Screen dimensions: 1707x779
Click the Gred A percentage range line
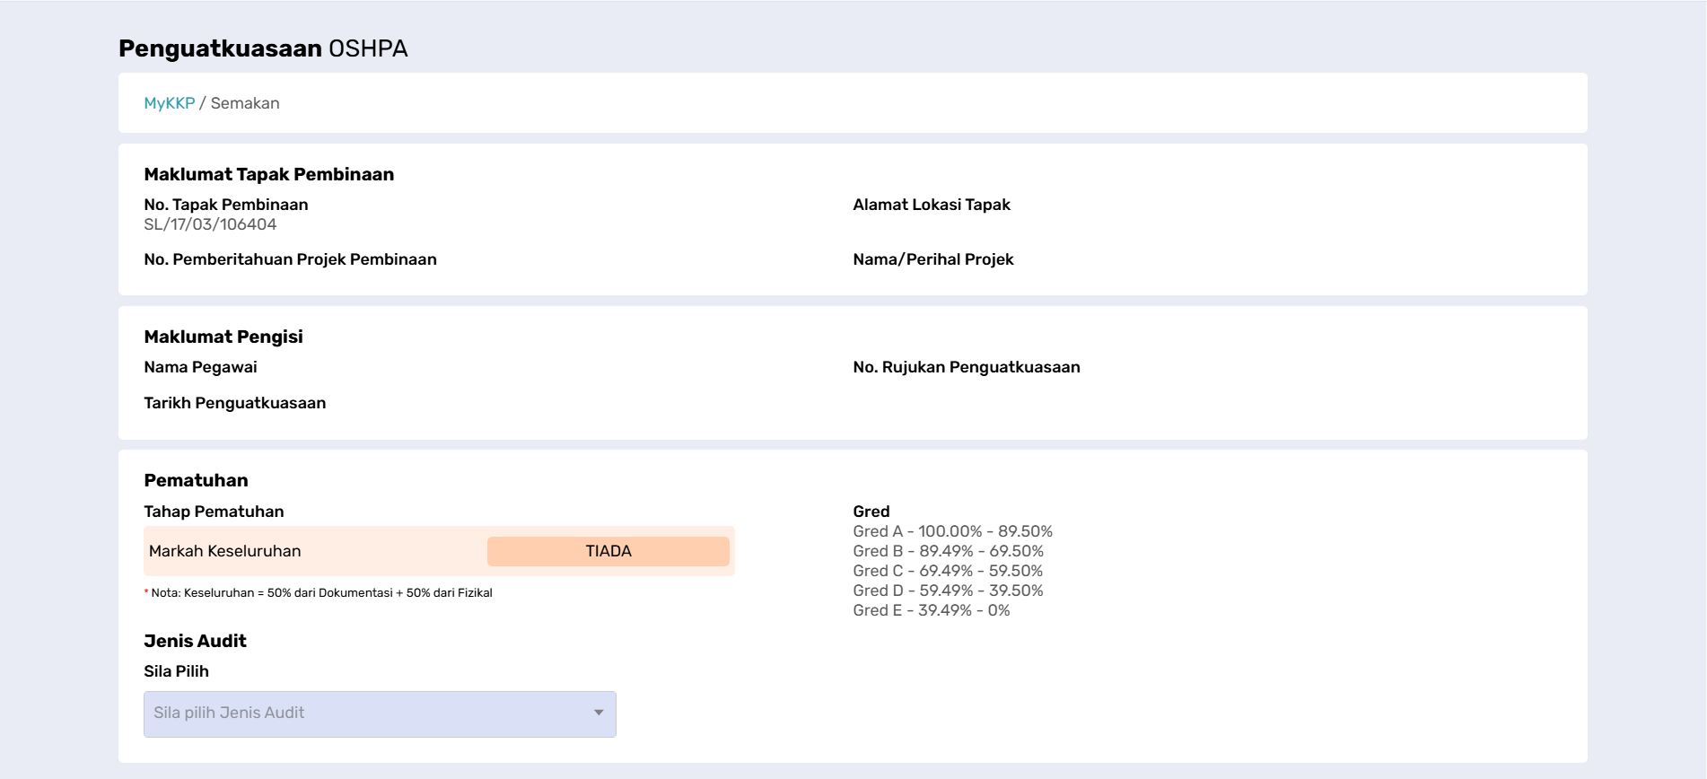[x=953, y=531]
